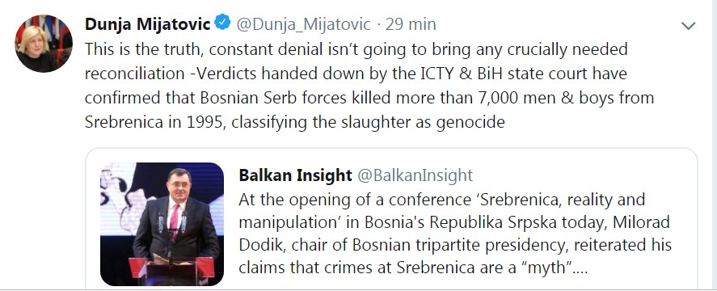Expand the tweet options chevron

[688, 26]
